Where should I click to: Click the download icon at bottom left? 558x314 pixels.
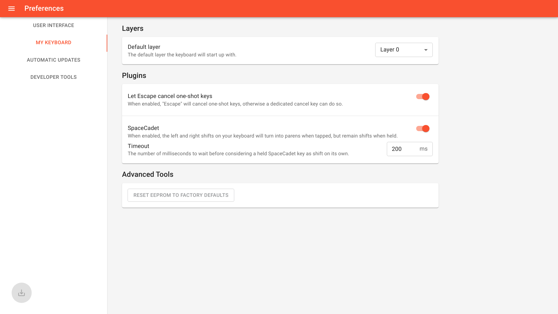click(x=22, y=292)
